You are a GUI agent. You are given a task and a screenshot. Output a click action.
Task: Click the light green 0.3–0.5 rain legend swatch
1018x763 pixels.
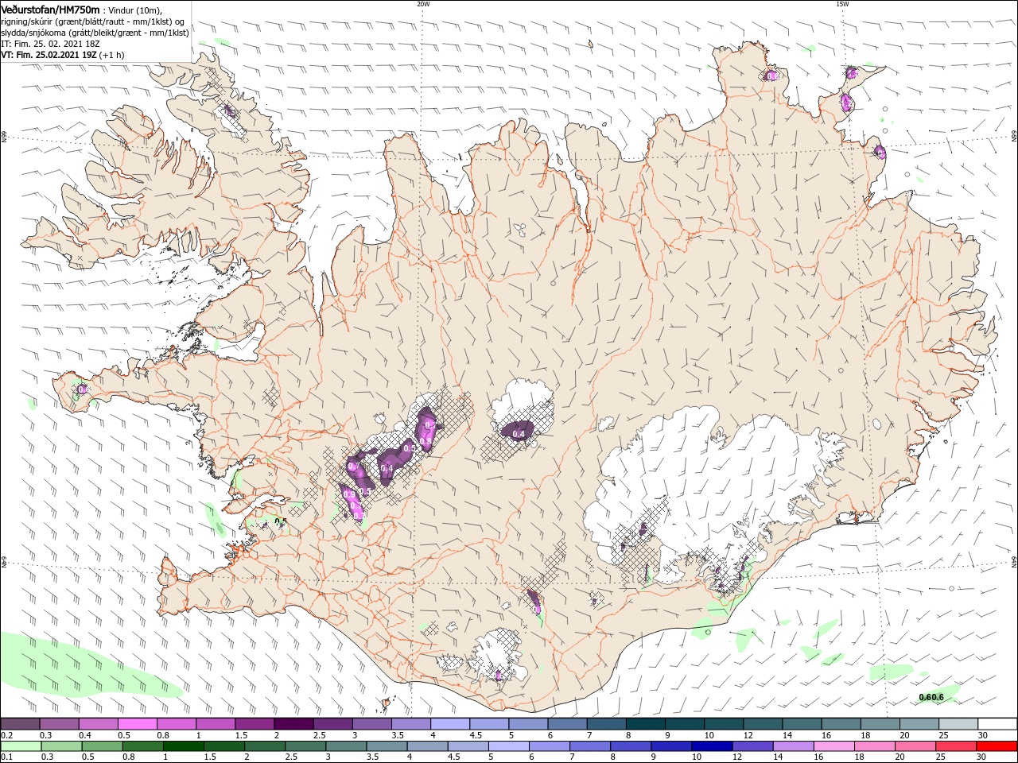click(61, 746)
